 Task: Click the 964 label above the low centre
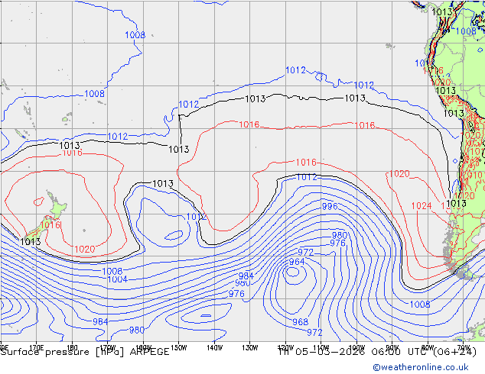click(x=297, y=262)
